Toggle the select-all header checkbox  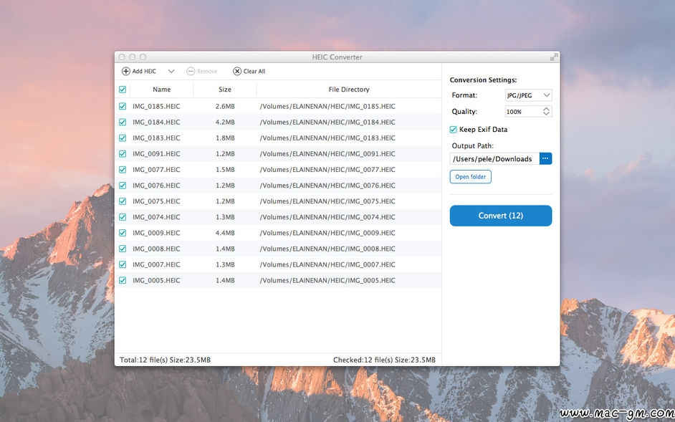click(x=123, y=90)
